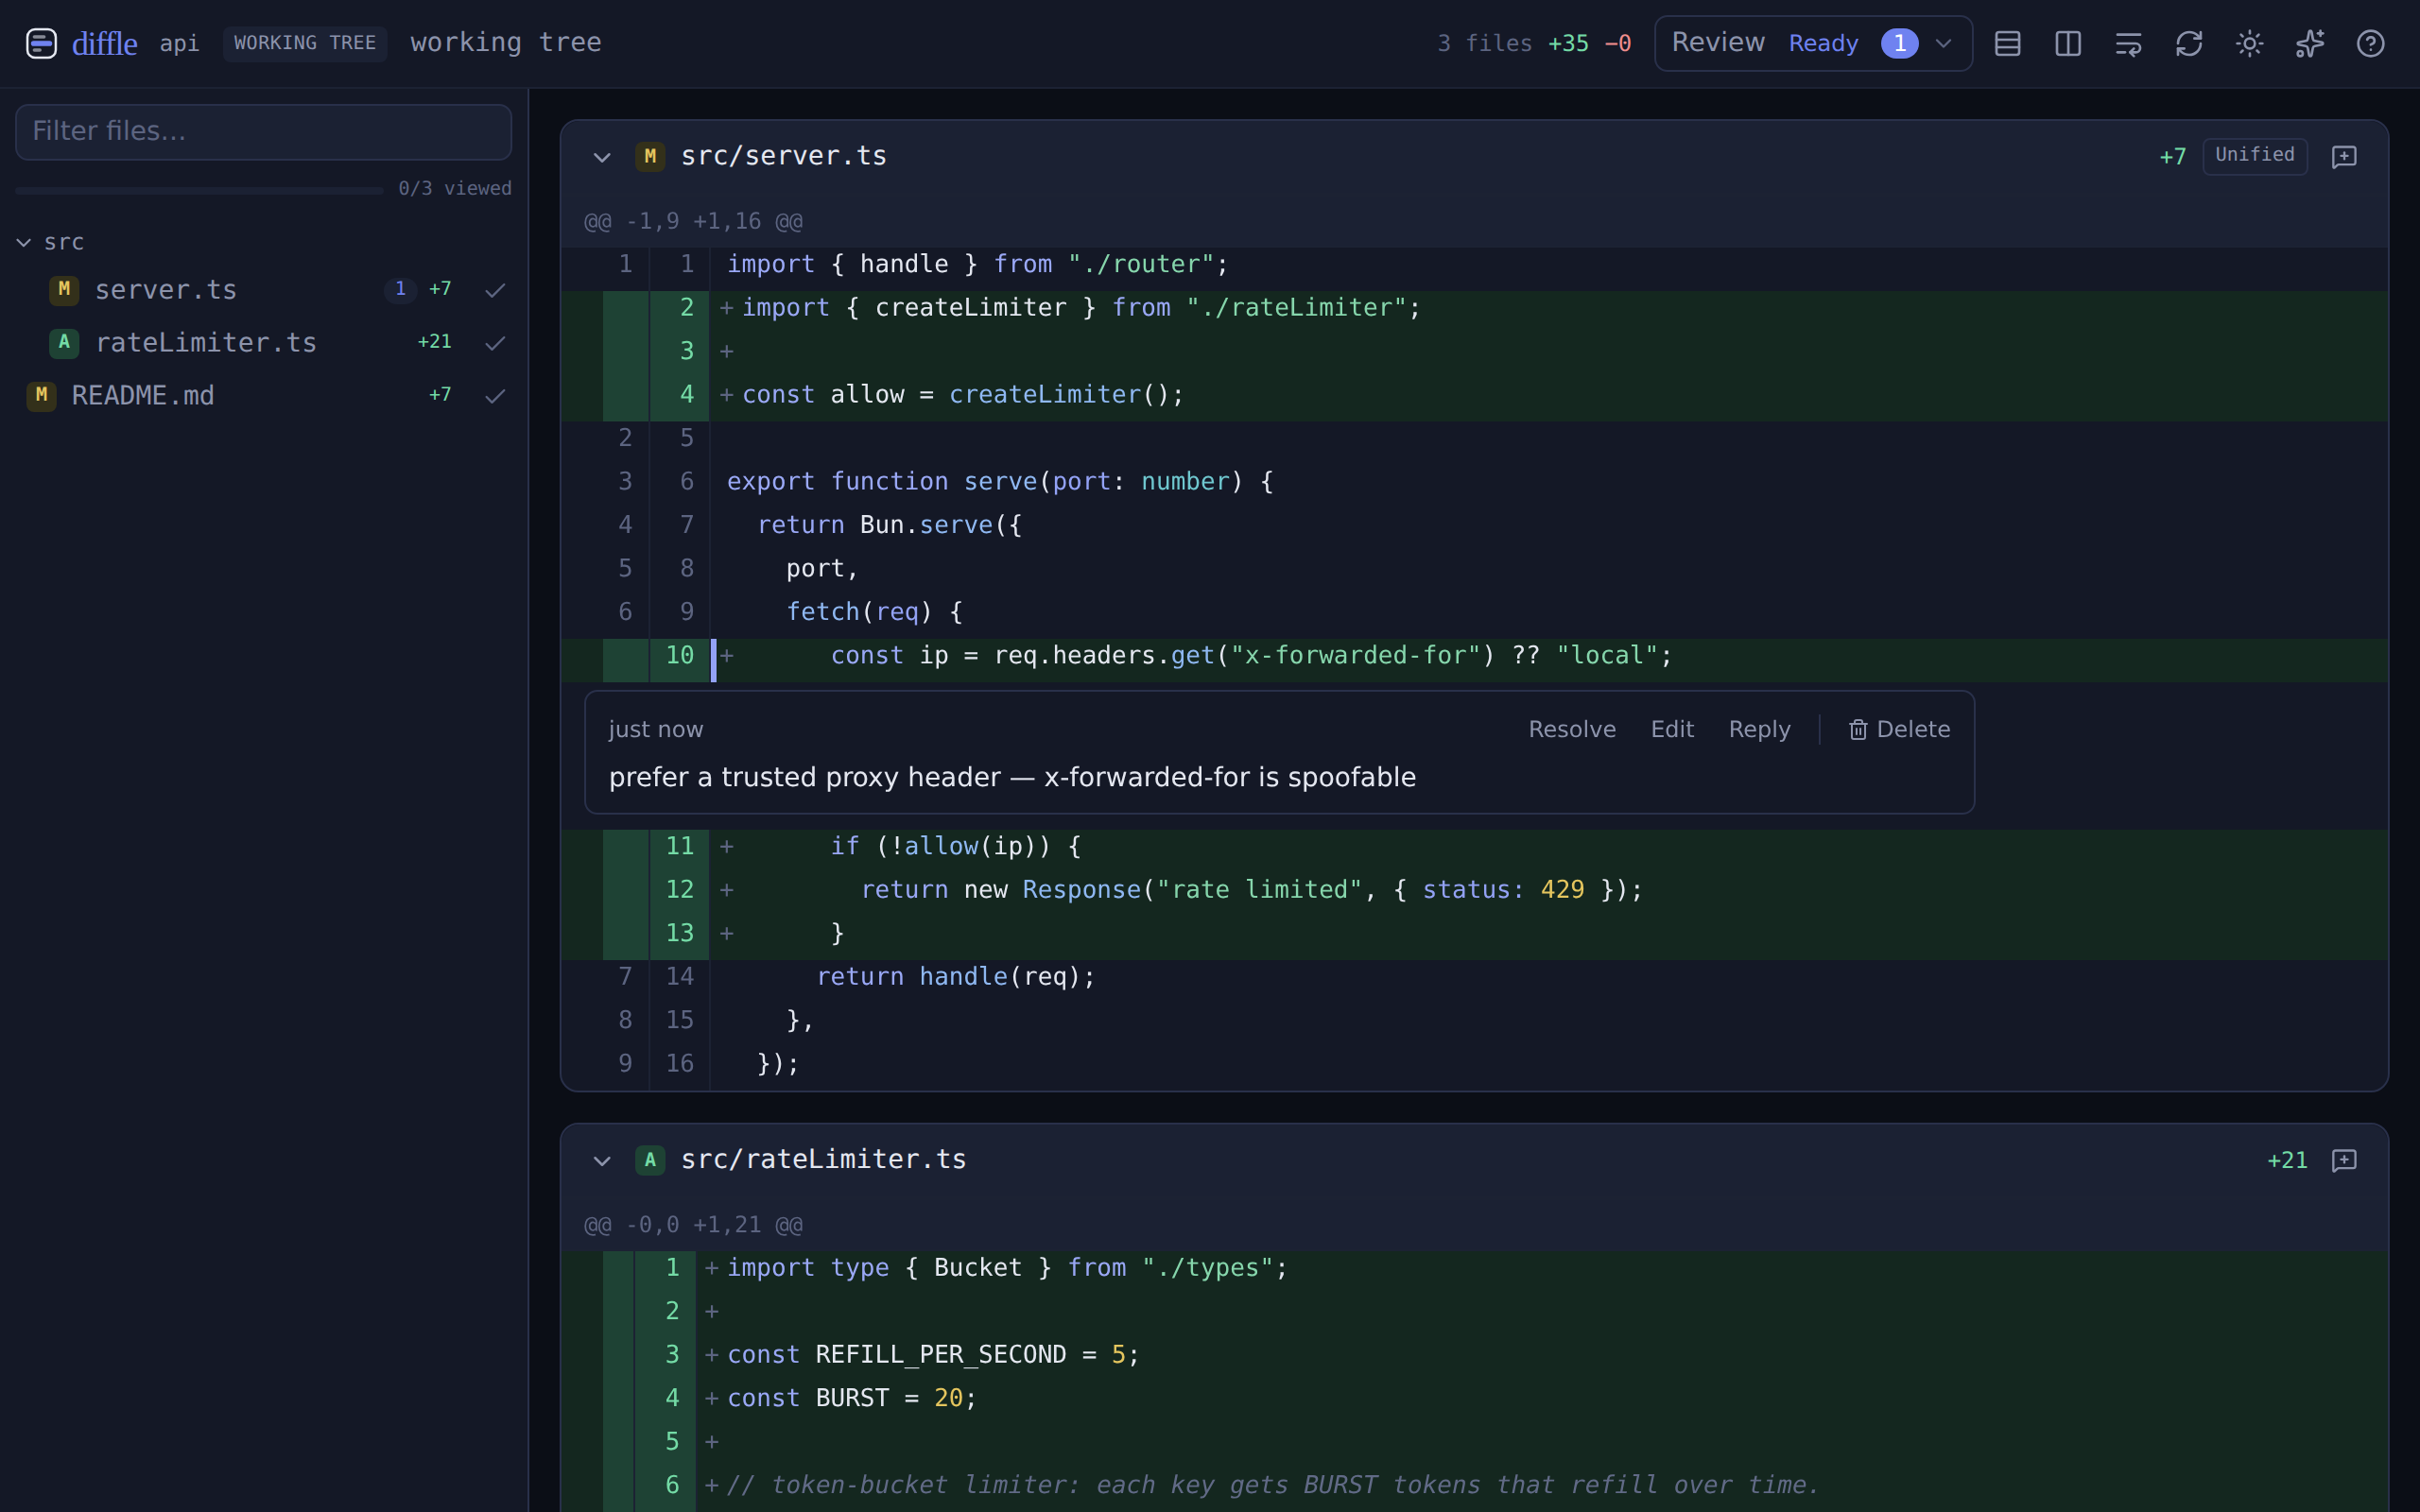Open server.ts in the file tree

pos(165,289)
